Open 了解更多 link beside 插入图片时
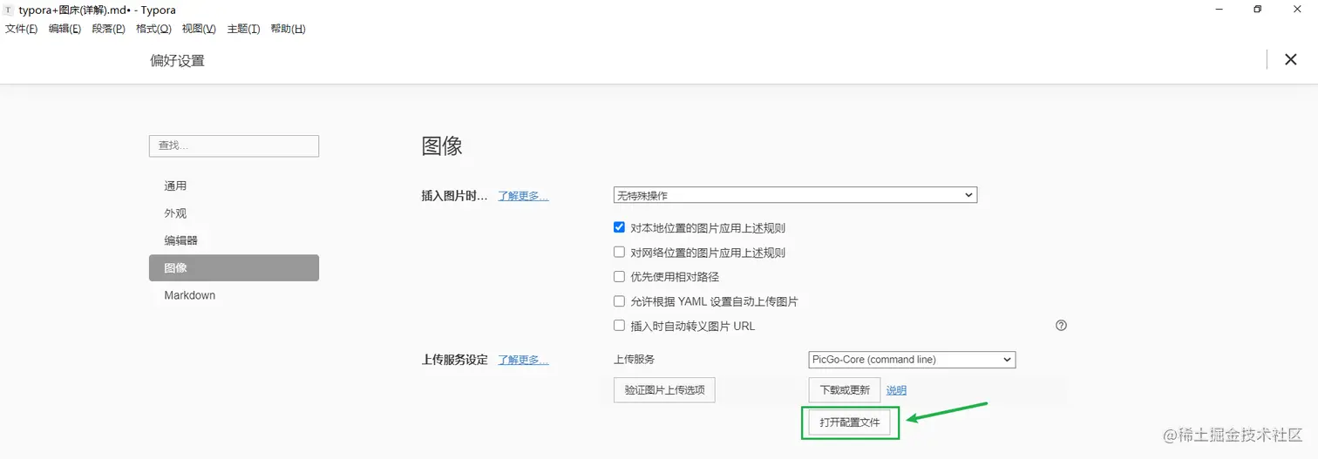 [x=523, y=196]
